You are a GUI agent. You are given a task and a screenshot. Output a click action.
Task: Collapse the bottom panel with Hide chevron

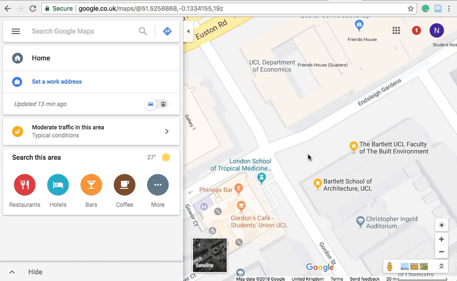12,272
